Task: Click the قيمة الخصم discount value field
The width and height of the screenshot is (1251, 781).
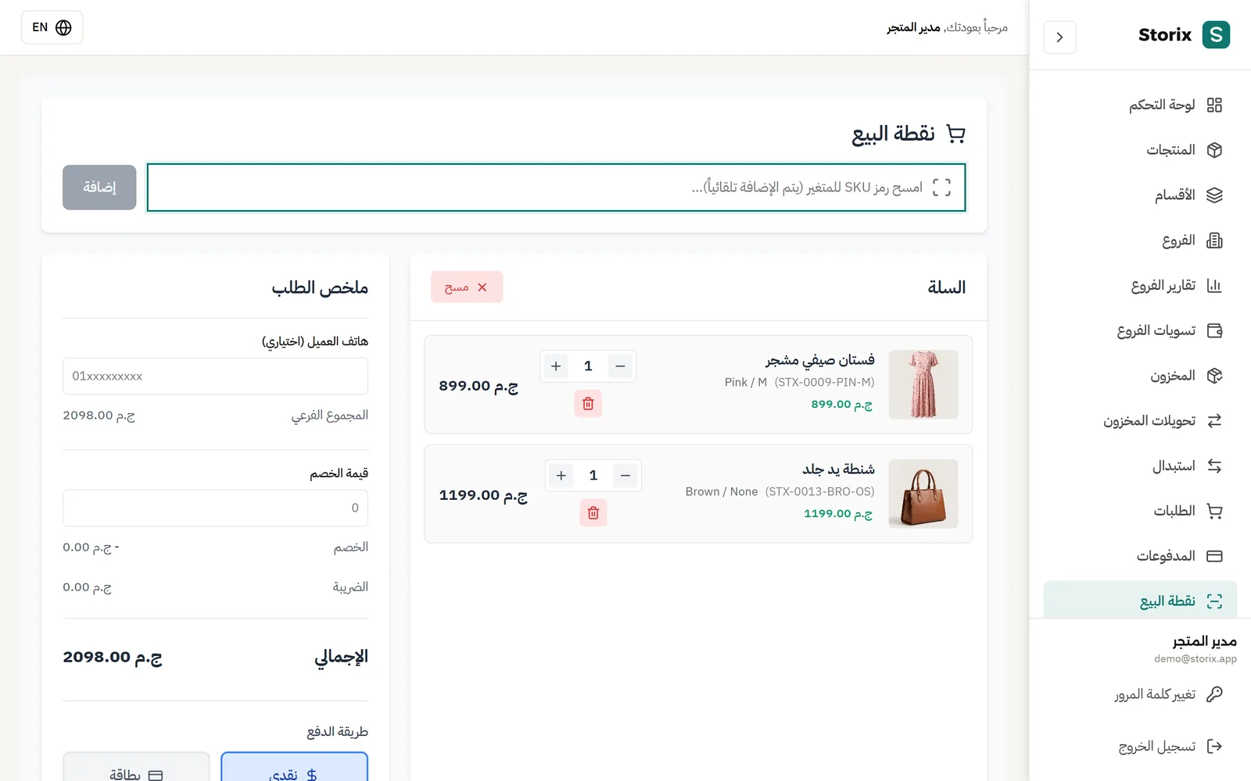Action: 215,508
